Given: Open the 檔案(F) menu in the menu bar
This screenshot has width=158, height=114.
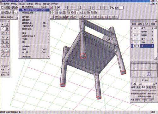Looking at the screenshot, I should [6, 4].
